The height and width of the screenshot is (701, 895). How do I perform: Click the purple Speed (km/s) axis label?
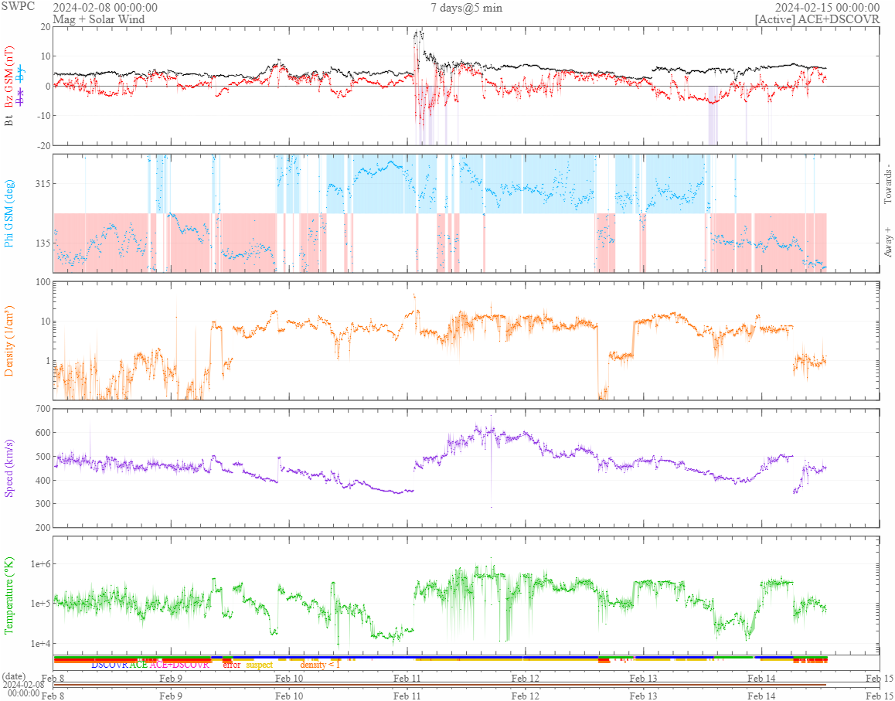(10, 468)
